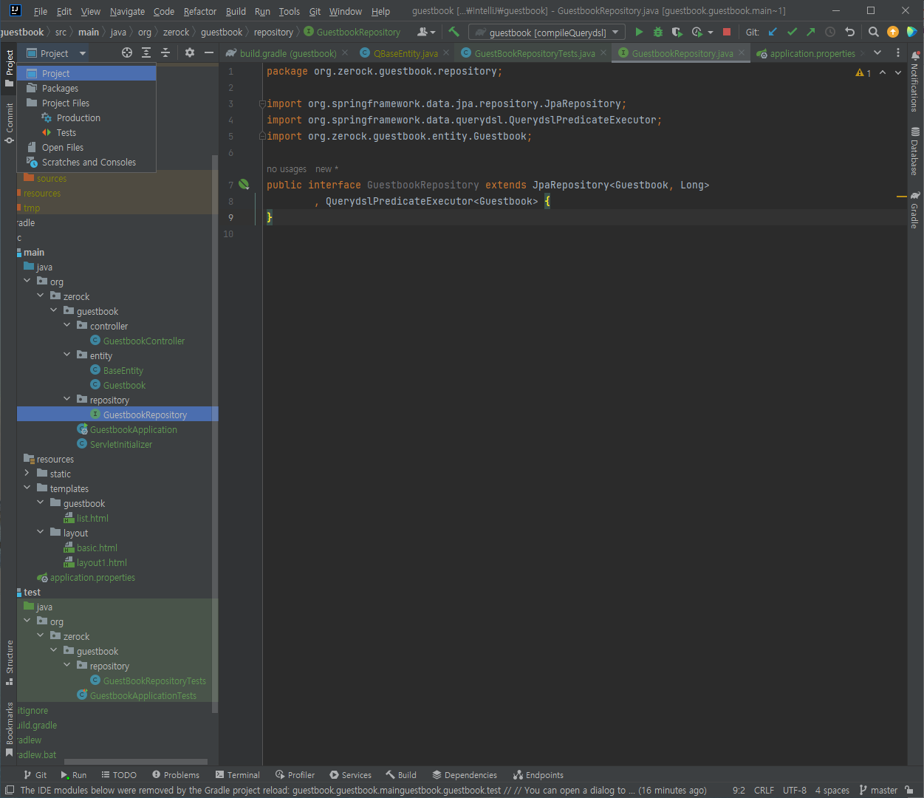
Task: Click Collapse All in Project panel
Action: tap(165, 52)
